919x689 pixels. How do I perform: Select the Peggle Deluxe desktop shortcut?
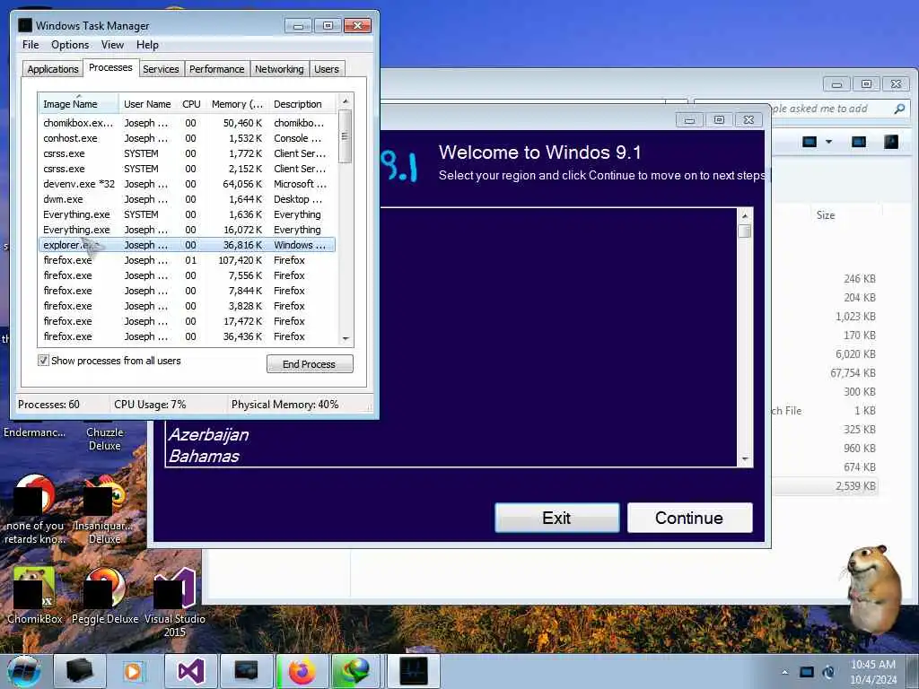105,596
